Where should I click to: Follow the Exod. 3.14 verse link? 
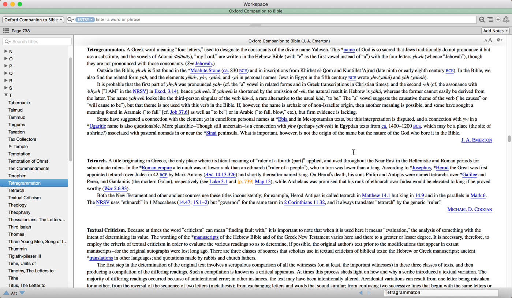click(165, 91)
